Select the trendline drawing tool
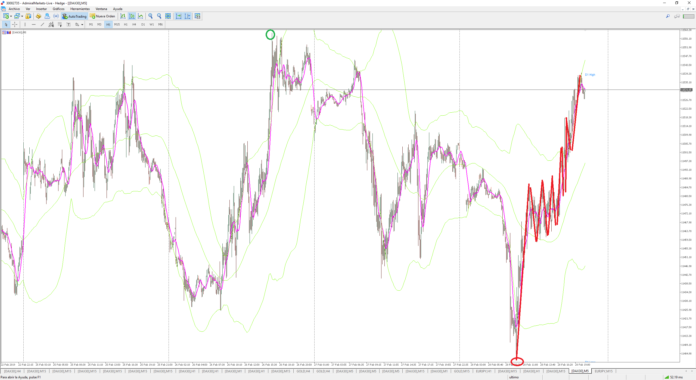This screenshot has width=696, height=380. click(x=42, y=25)
